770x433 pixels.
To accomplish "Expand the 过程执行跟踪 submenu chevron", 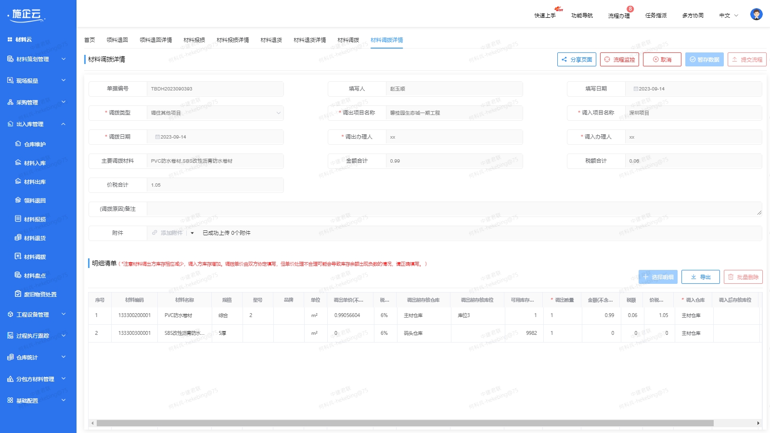I will point(64,335).
